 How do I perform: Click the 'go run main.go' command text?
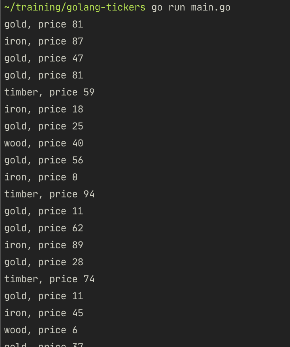[191, 8]
